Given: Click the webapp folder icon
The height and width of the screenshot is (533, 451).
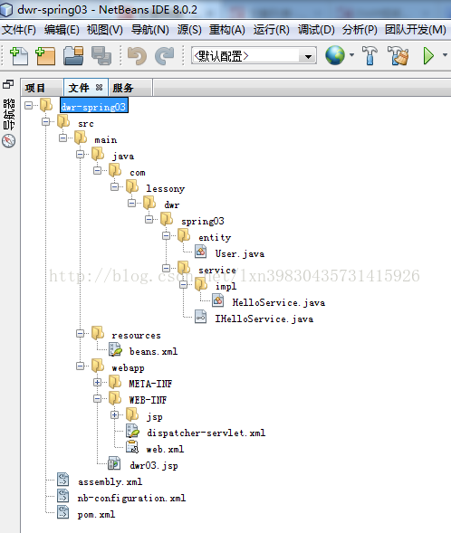Looking at the screenshot, I should point(98,366).
